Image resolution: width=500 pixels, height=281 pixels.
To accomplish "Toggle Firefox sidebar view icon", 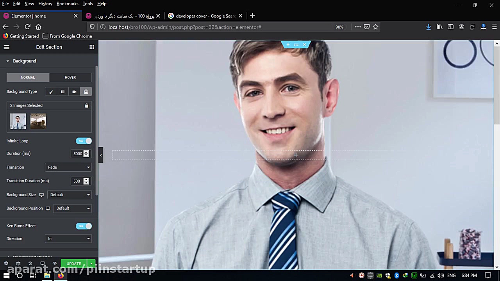I will pyautogui.click(x=450, y=27).
